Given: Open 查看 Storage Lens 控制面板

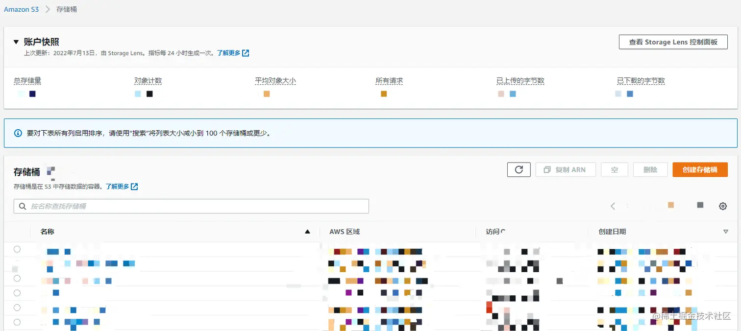Looking at the screenshot, I should [673, 42].
